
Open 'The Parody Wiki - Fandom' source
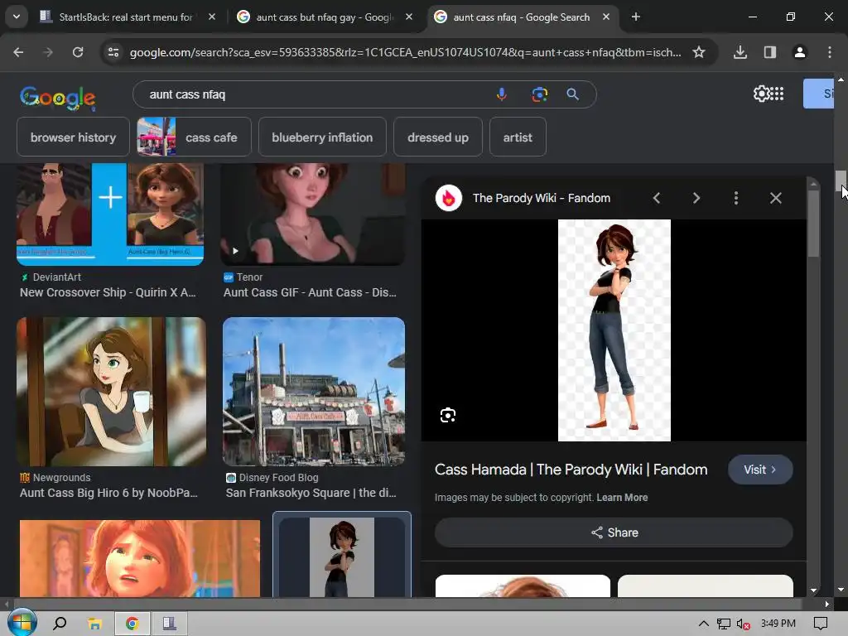click(542, 198)
